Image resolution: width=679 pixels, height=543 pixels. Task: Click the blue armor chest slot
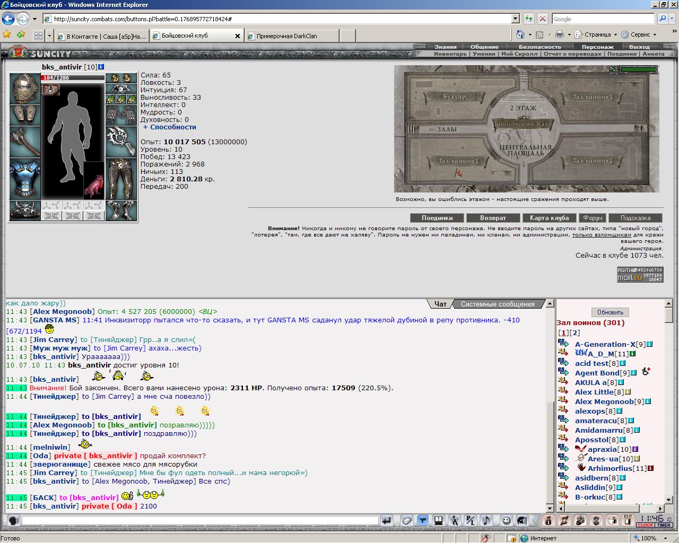(x=24, y=179)
